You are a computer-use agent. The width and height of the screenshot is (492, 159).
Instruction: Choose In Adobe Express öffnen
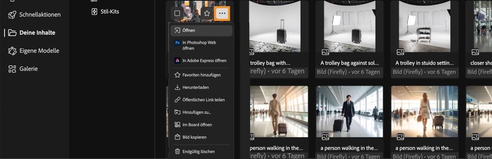click(201, 60)
